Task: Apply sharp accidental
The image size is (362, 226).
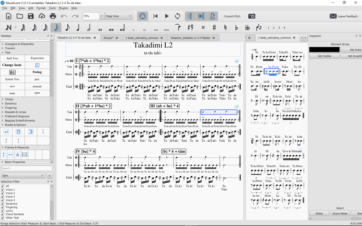Action: (214, 27)
